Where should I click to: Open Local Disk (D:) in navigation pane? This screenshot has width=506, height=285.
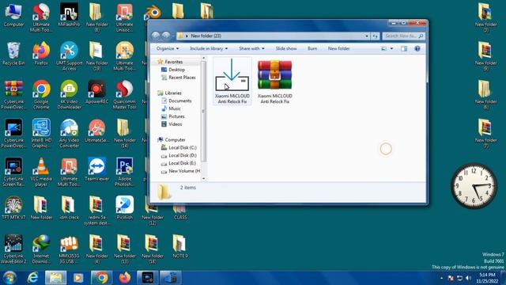[183, 155]
